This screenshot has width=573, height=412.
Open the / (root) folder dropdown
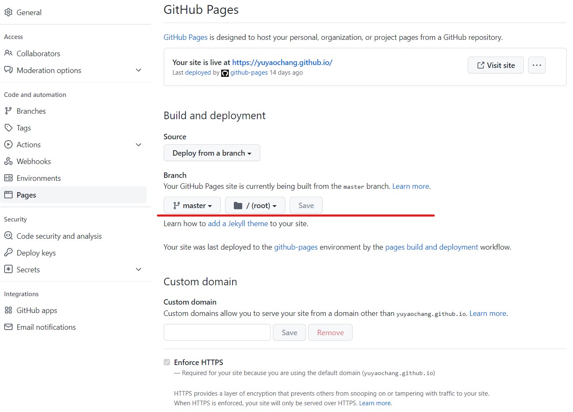tap(255, 205)
